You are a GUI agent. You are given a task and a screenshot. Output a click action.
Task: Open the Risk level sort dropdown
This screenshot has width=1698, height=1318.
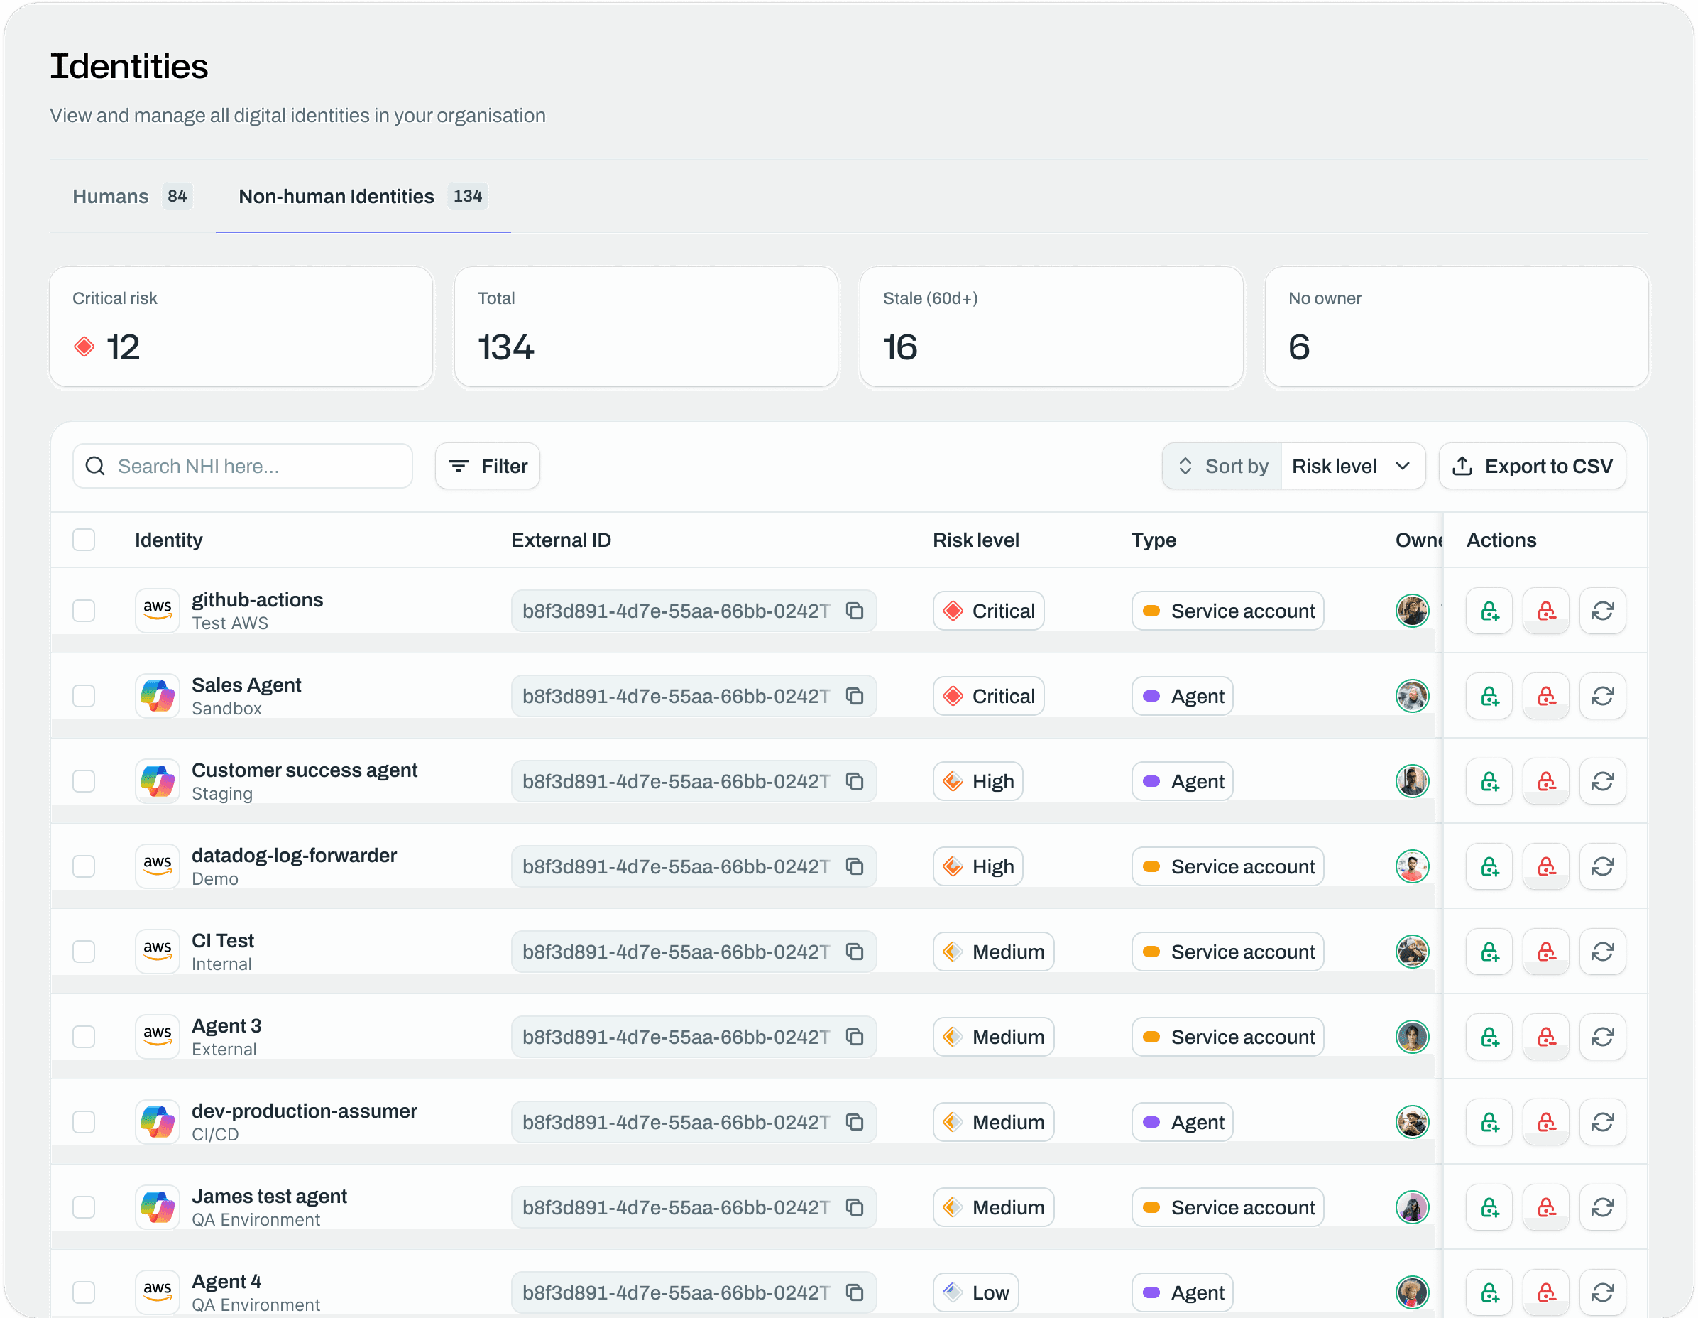click(1352, 467)
